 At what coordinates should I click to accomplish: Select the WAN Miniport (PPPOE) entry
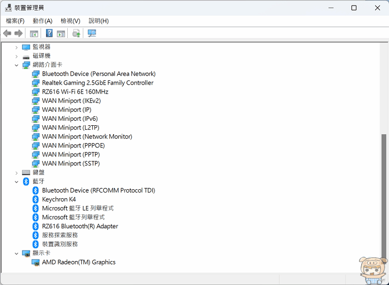click(x=73, y=145)
